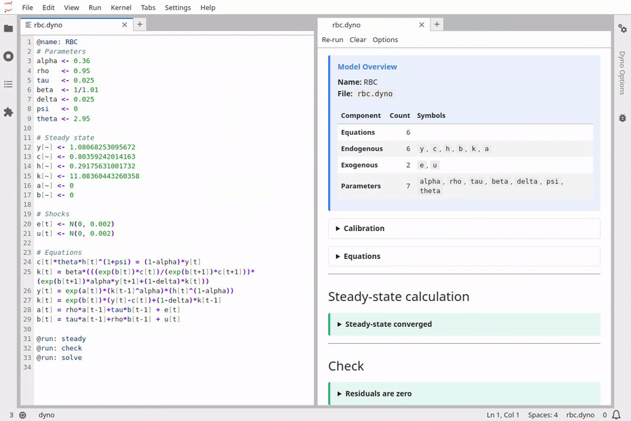631x421 pixels.
Task: Close the left rbc.dyno editor tab
Action: click(125, 25)
